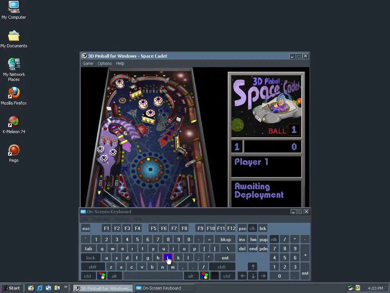Click the ins key

242,240
